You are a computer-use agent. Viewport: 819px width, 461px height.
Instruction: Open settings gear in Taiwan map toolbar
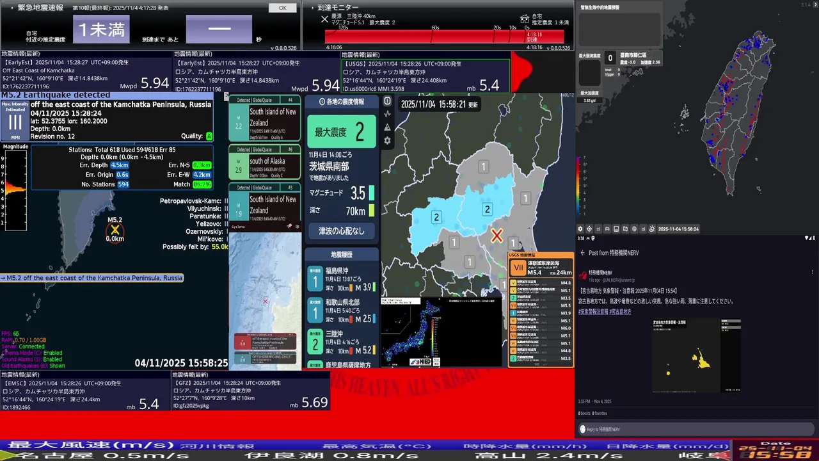click(x=580, y=229)
